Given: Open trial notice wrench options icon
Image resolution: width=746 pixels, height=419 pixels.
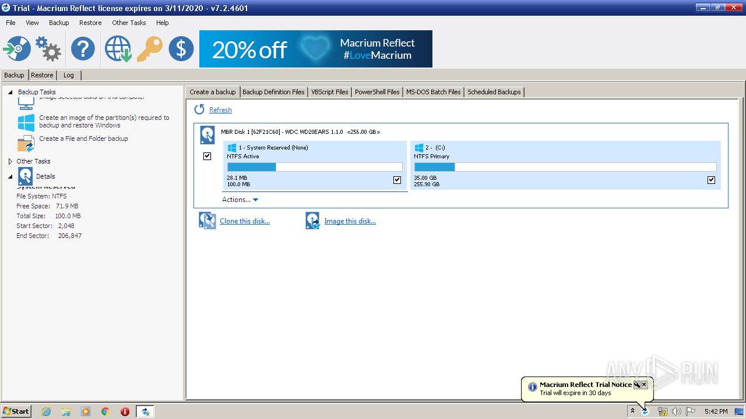Looking at the screenshot, I should point(637,385).
